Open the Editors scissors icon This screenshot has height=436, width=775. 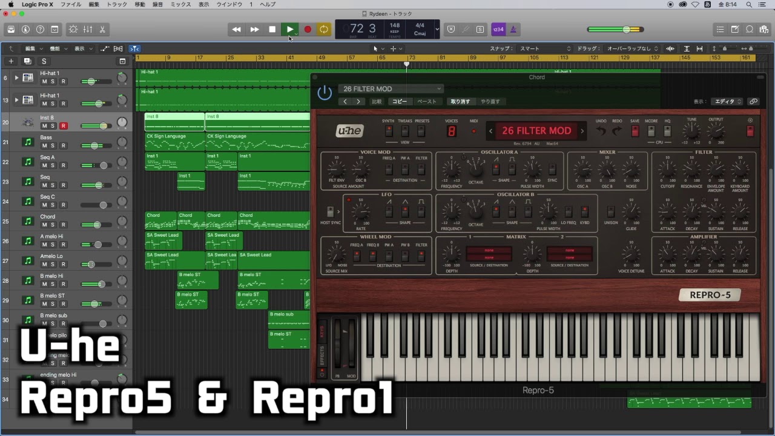point(102,29)
